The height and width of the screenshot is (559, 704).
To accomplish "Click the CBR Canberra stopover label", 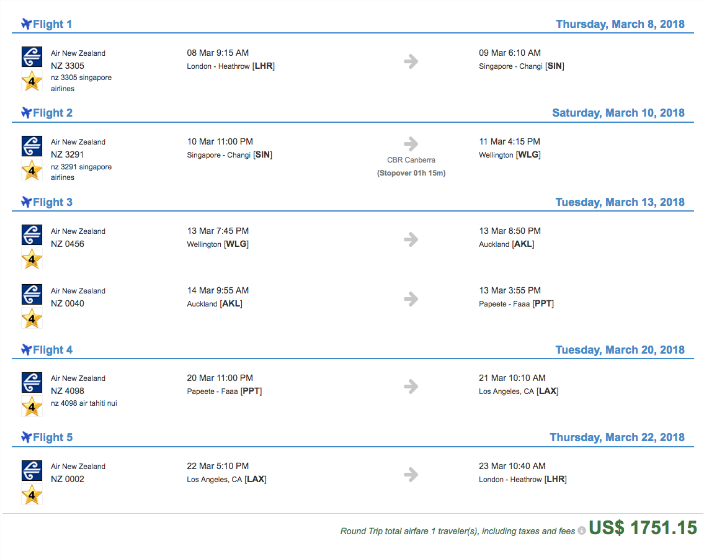I will (411, 160).
